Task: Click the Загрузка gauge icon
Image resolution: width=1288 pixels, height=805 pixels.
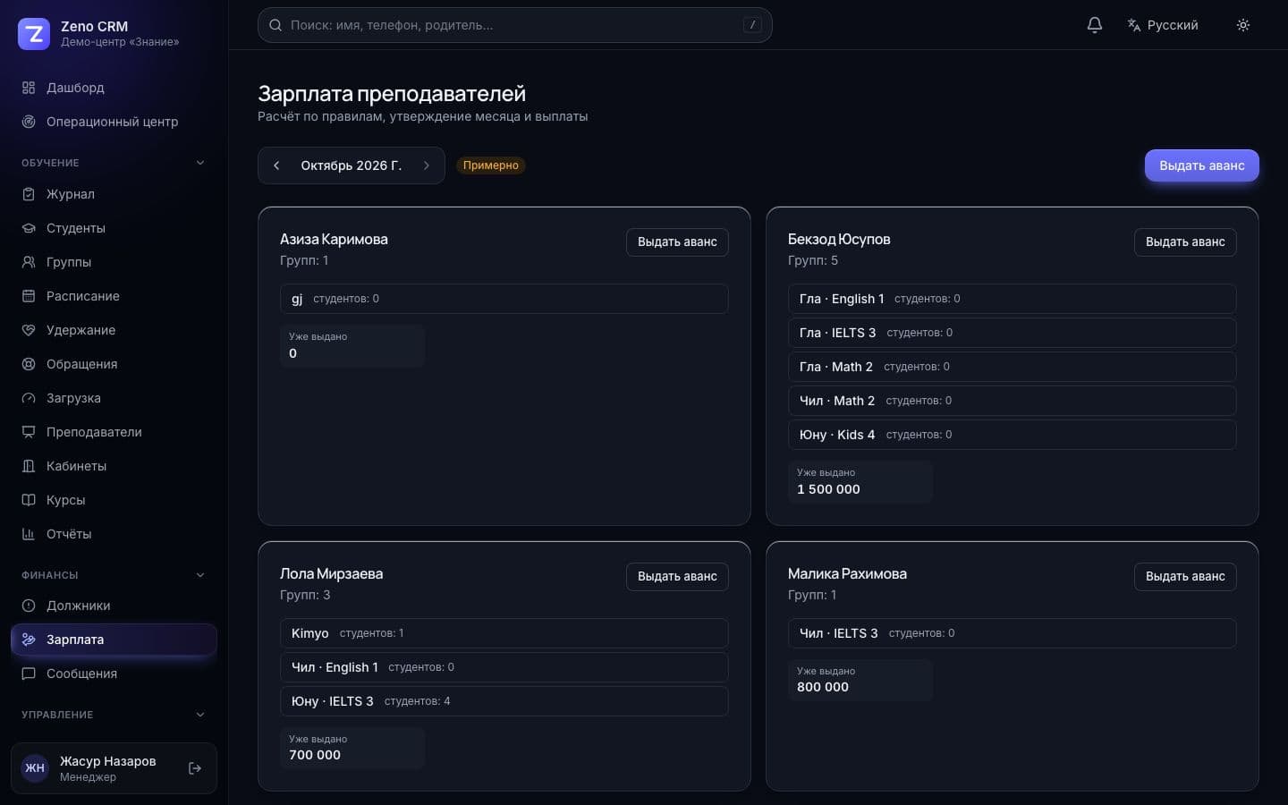Action: (29, 398)
